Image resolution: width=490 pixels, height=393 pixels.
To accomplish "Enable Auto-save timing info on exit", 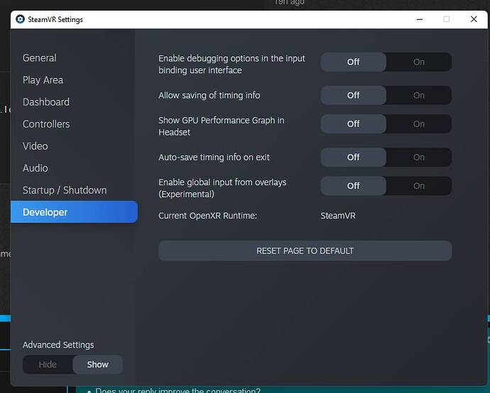I will pyautogui.click(x=419, y=157).
